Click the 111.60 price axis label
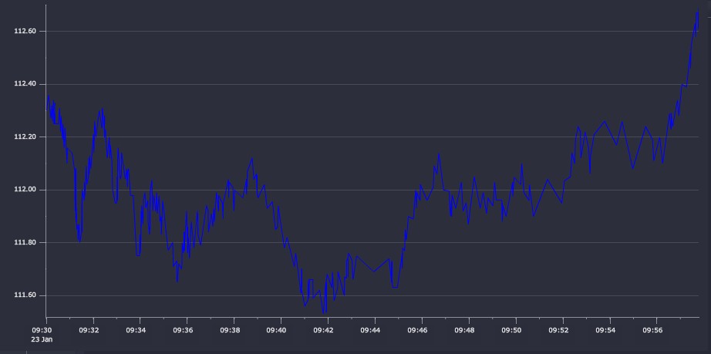Image resolution: width=711 pixels, height=354 pixels. tap(25, 295)
